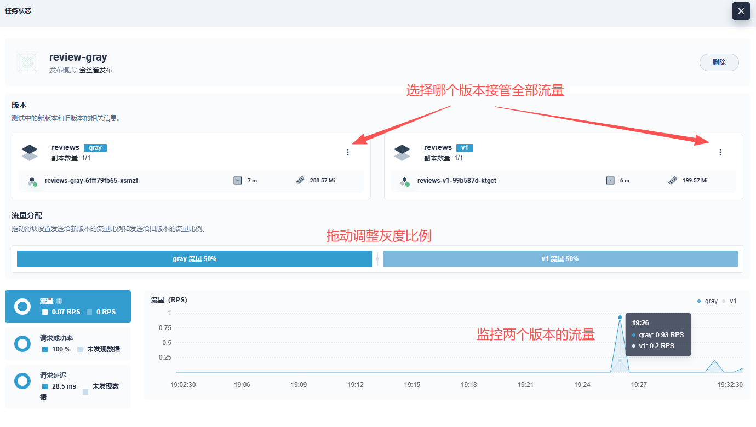This screenshot has width=756, height=427.
Task: Click the reviews-gray-6fff79fb65-xsmzf pod icon
Action: click(33, 181)
